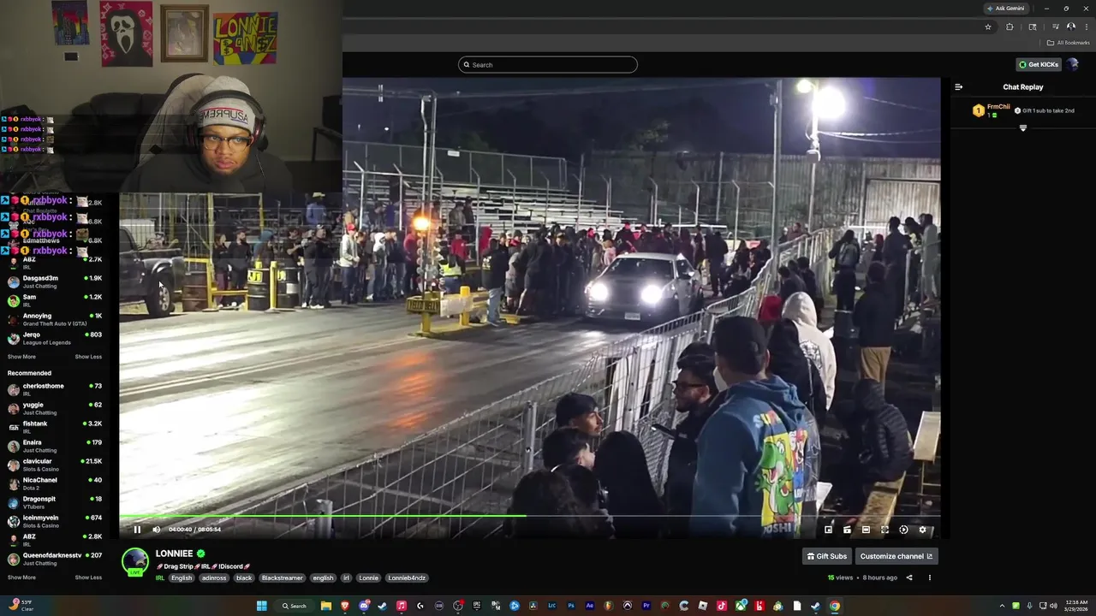The height and width of the screenshot is (616, 1096).
Task: Open the All Bookmarks folder
Action: 1069,43
